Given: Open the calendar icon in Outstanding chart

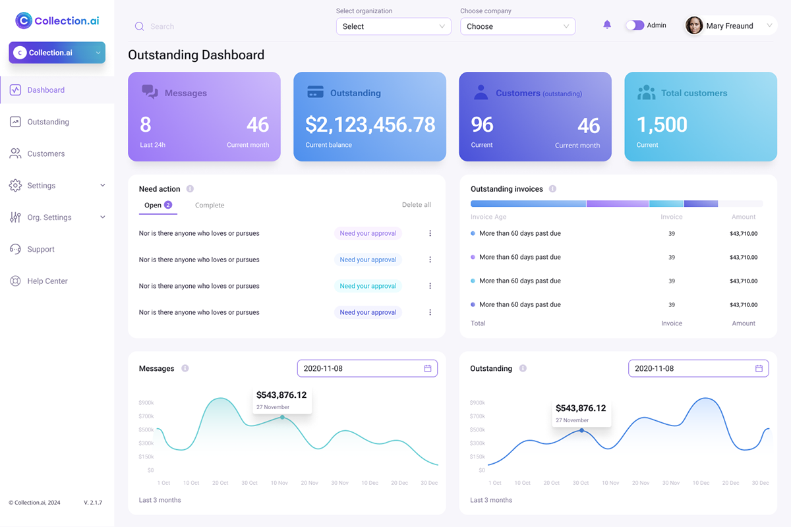Looking at the screenshot, I should (x=759, y=368).
